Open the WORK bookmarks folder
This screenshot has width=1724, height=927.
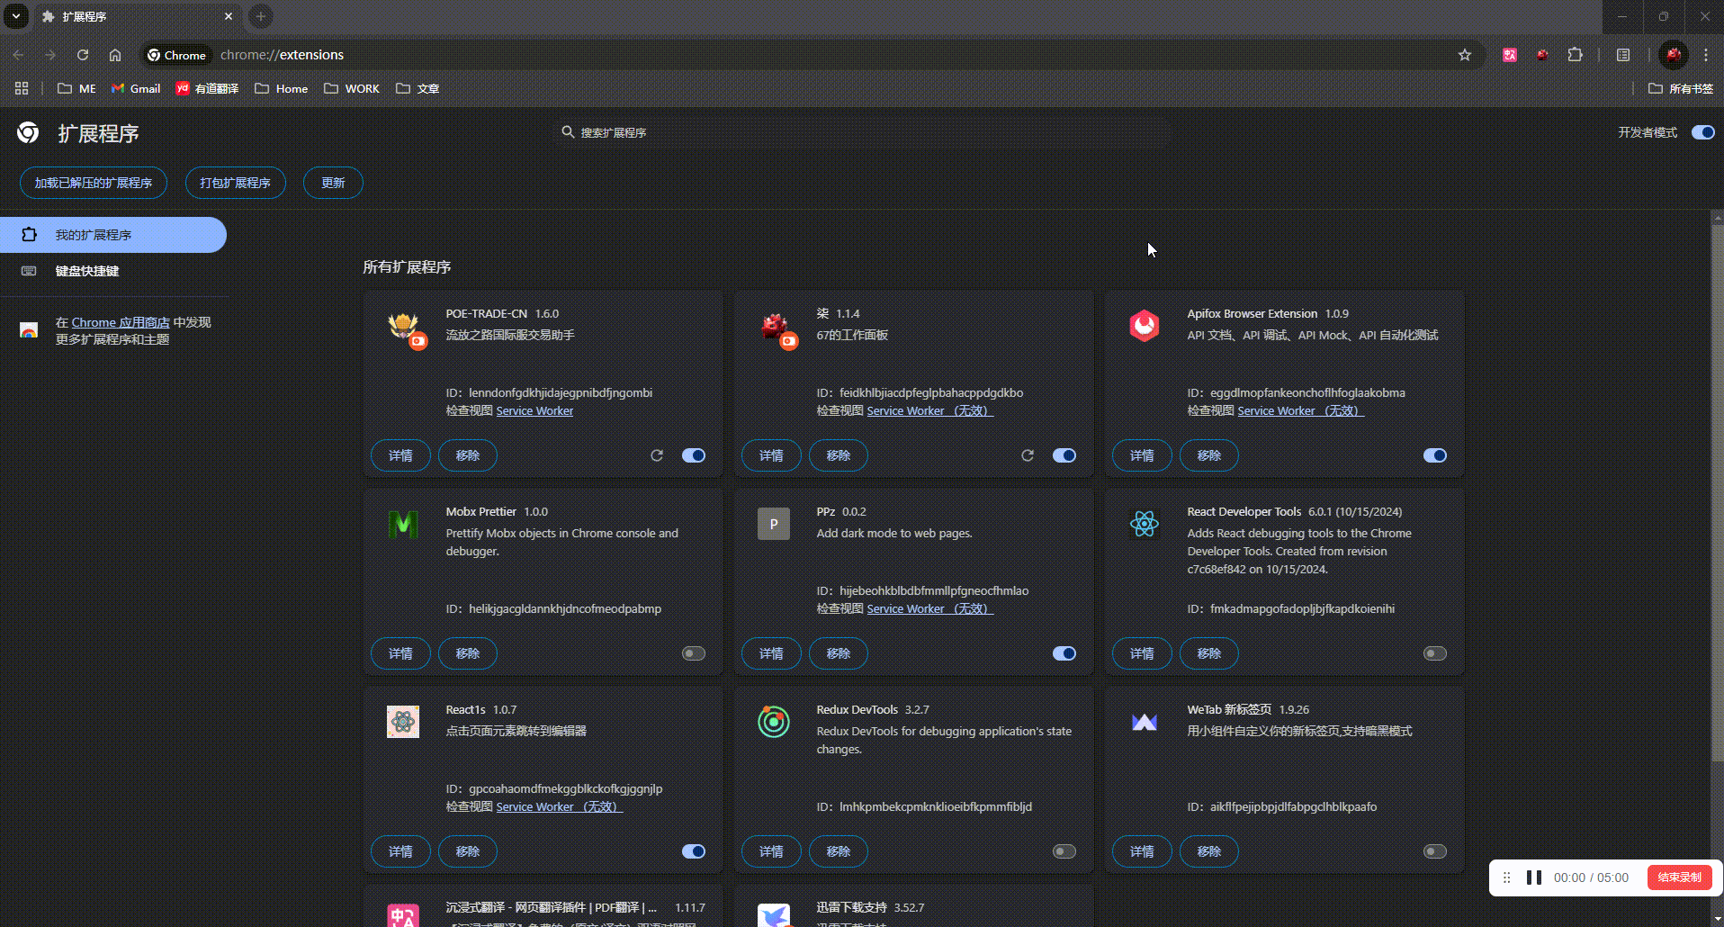coord(352,88)
